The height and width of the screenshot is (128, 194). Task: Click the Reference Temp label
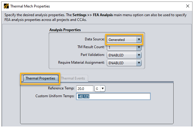[x=61, y=89]
